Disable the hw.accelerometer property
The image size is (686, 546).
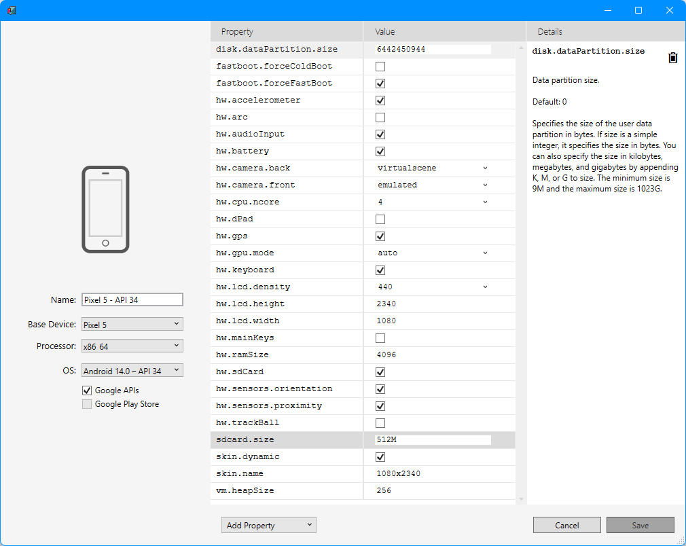coord(379,100)
